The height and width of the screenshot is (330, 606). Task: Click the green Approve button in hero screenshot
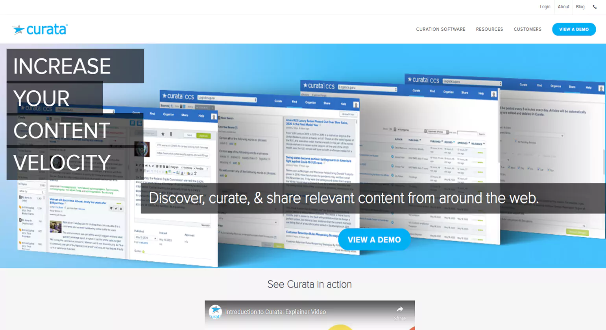tap(203, 136)
